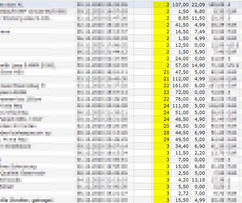
Task: Select the cell with 7,49
Action: (x=198, y=32)
